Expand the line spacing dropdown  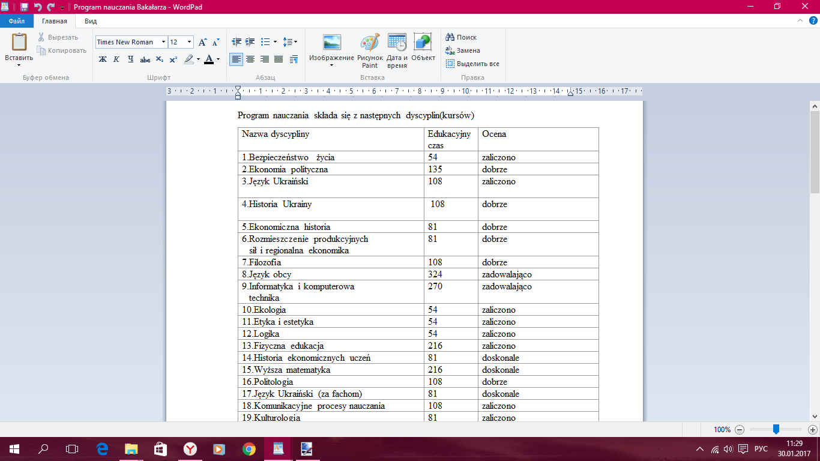[295, 42]
